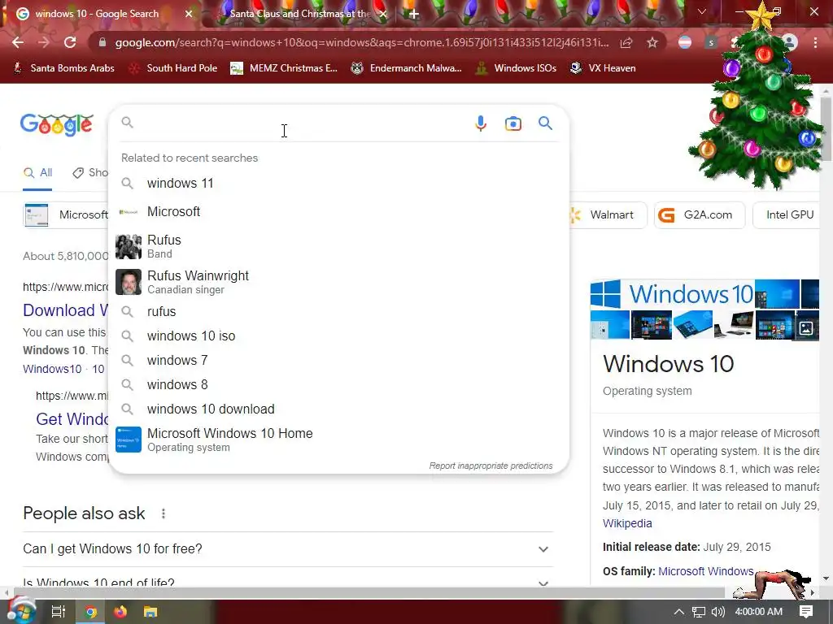Click the vertical page scrollbar thumb
The height and width of the screenshot is (624, 833).
[826, 128]
